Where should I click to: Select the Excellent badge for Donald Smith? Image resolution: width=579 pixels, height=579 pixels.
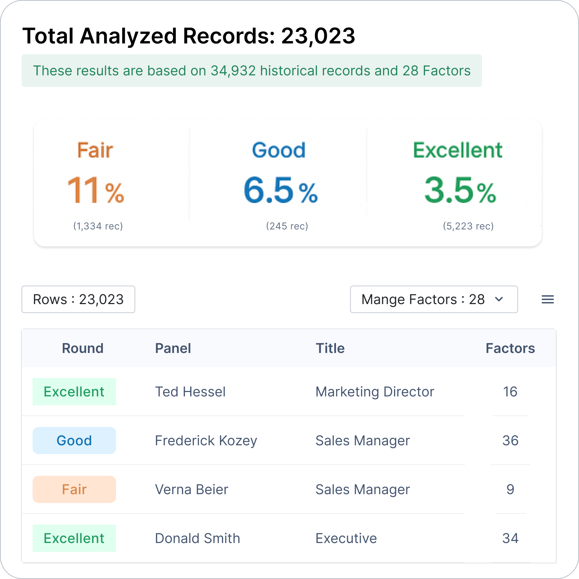coord(74,538)
